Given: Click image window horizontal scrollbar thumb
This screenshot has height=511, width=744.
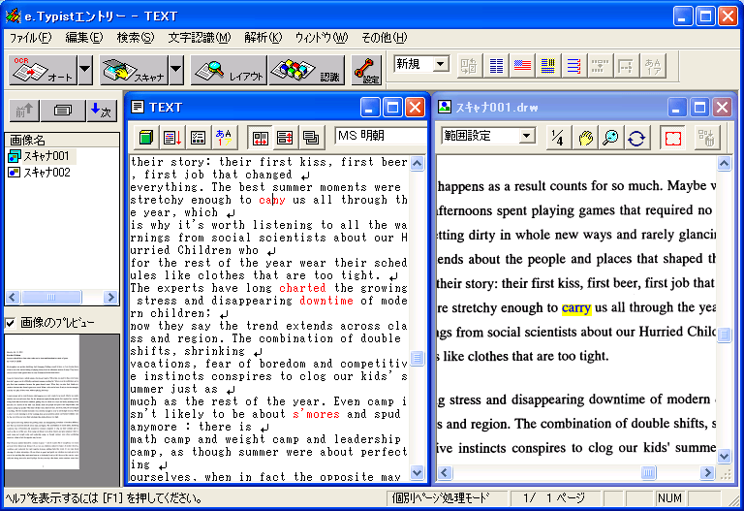Looking at the screenshot, I should point(648,472).
